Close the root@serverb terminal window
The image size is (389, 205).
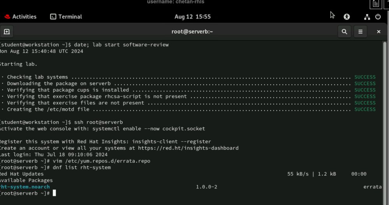(x=378, y=31)
